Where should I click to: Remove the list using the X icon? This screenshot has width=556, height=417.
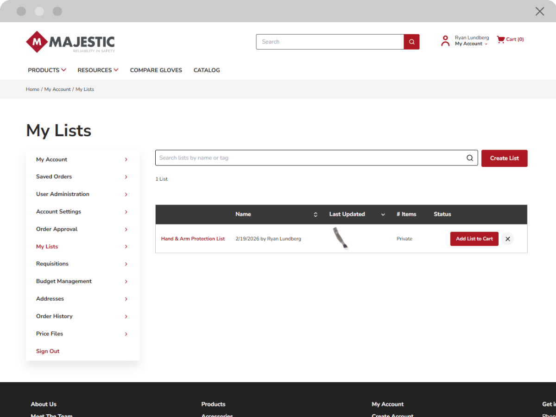(507, 239)
